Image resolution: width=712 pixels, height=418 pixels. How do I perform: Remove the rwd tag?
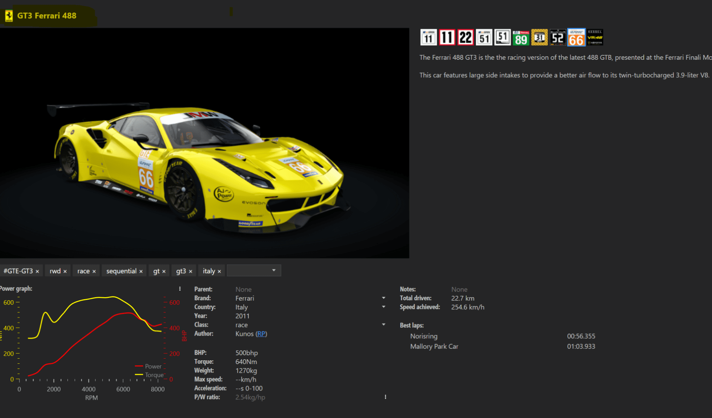point(65,272)
